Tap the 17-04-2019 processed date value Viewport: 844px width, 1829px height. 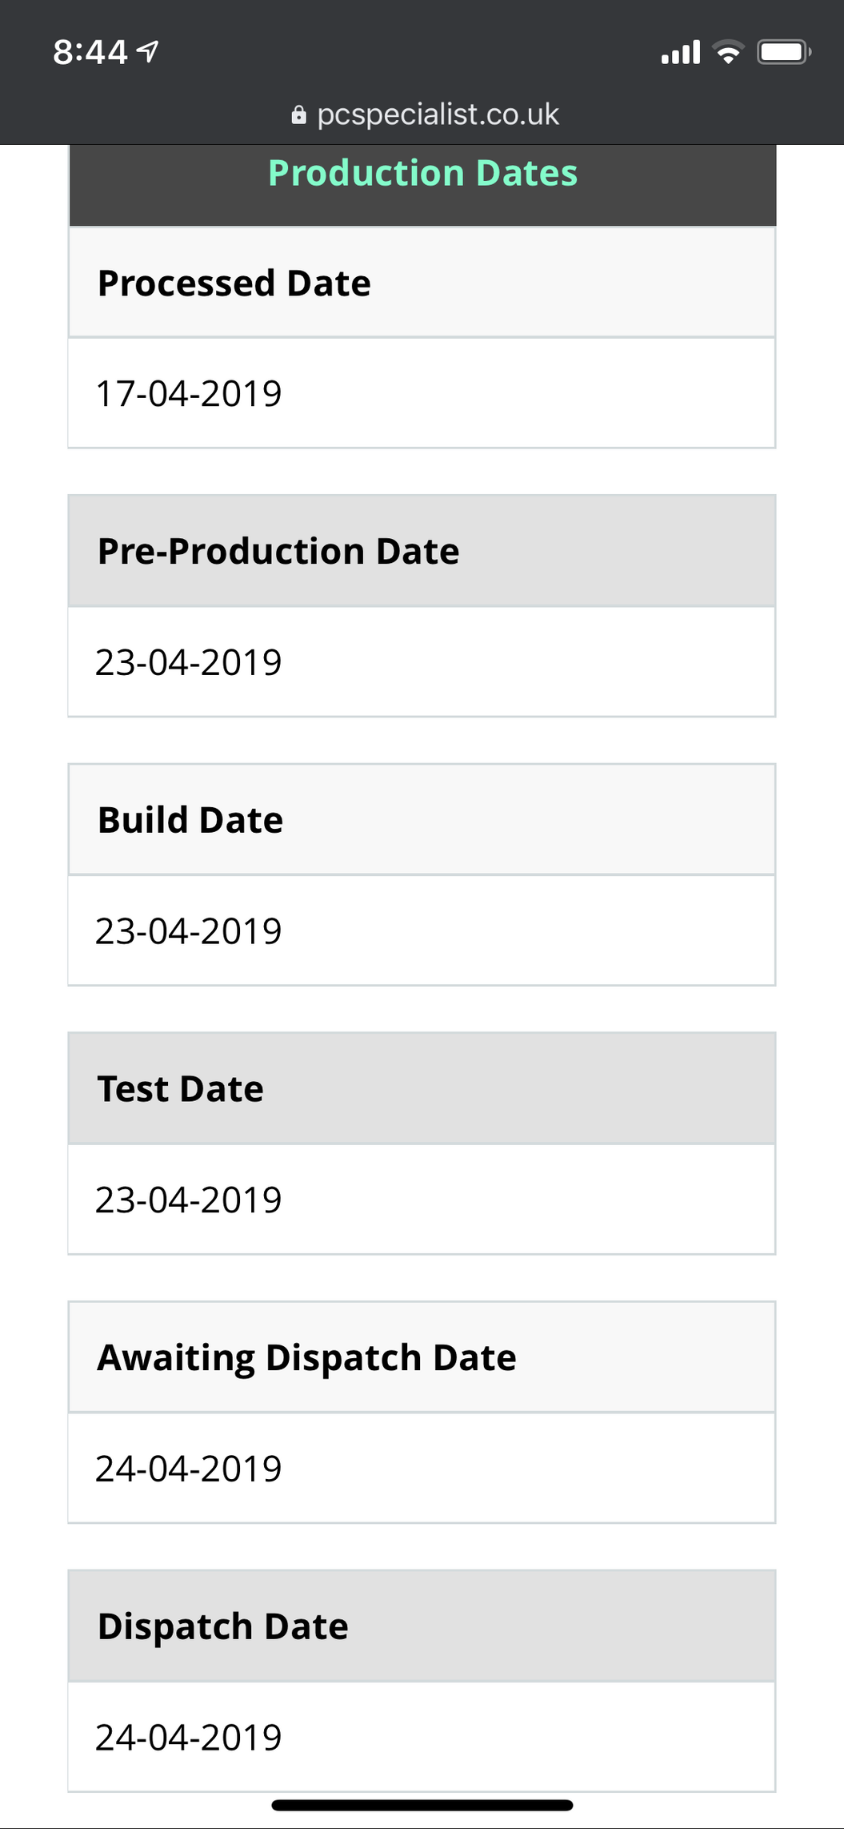tap(189, 393)
